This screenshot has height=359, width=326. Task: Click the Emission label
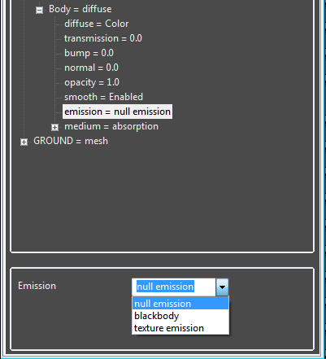37,286
